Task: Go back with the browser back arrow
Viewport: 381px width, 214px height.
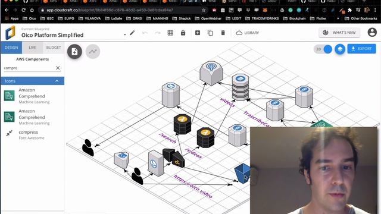Action: pyautogui.click(x=7, y=10)
